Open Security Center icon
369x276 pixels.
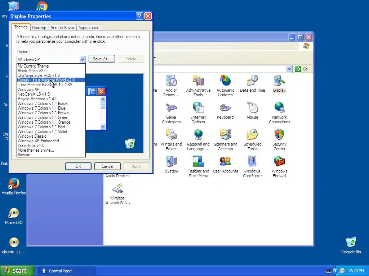click(279, 140)
